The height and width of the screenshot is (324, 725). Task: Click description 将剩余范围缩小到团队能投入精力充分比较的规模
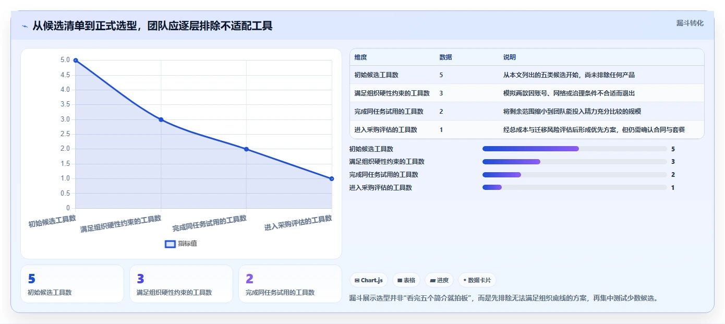[572, 112]
